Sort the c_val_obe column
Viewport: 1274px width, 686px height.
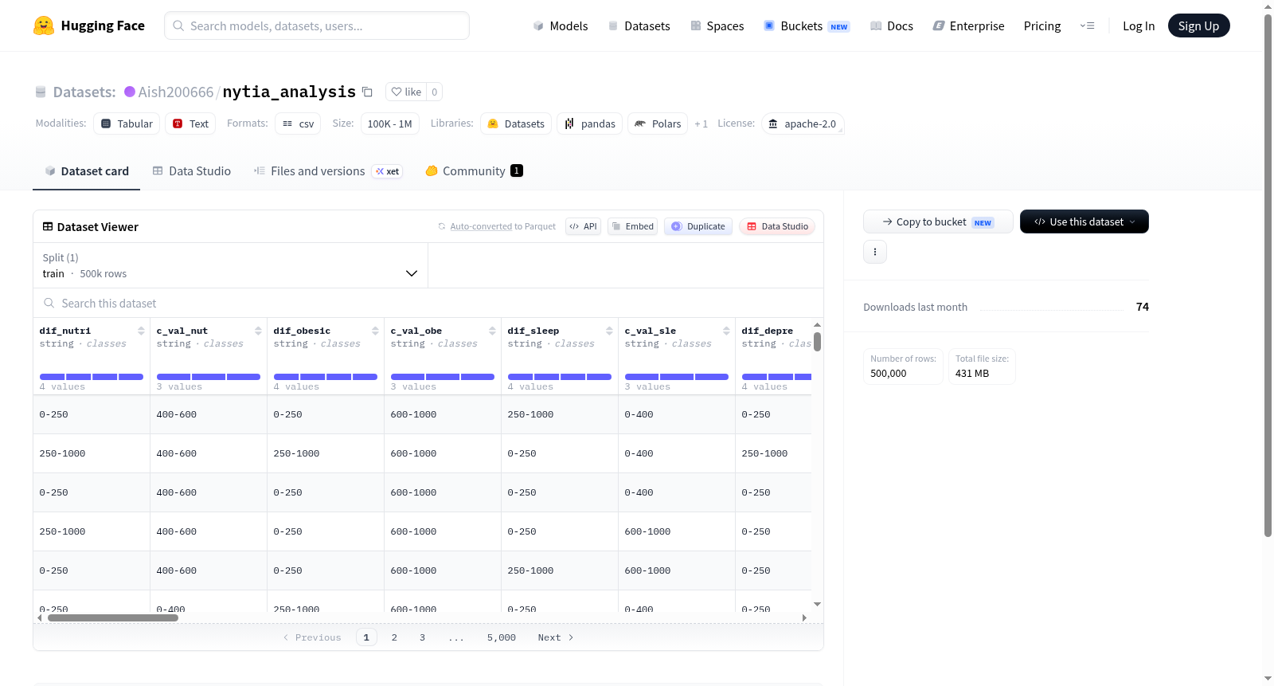click(x=492, y=331)
